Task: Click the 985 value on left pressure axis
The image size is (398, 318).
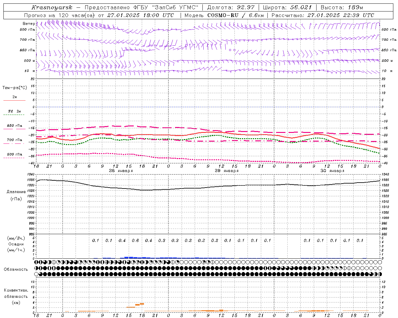Action: coord(32,234)
